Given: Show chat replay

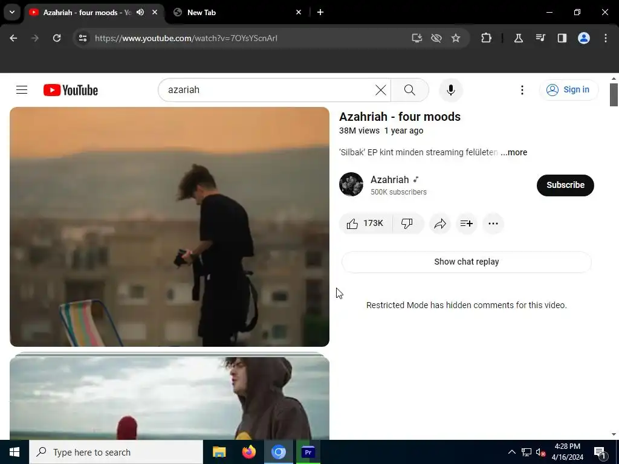Looking at the screenshot, I should (467, 262).
